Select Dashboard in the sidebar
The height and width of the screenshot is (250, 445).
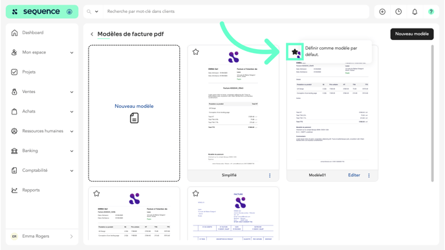(x=33, y=32)
